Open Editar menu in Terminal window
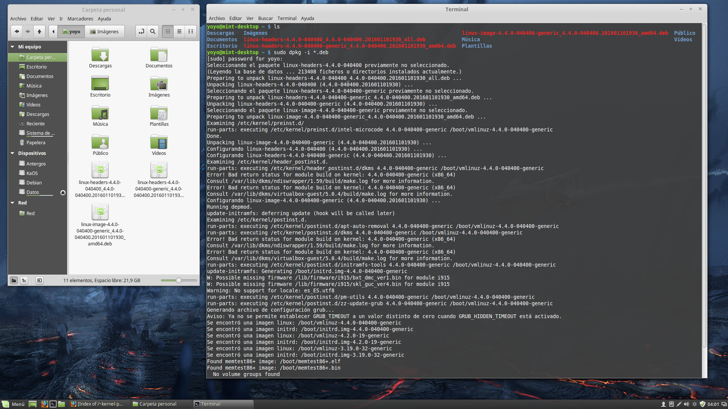 (235, 18)
